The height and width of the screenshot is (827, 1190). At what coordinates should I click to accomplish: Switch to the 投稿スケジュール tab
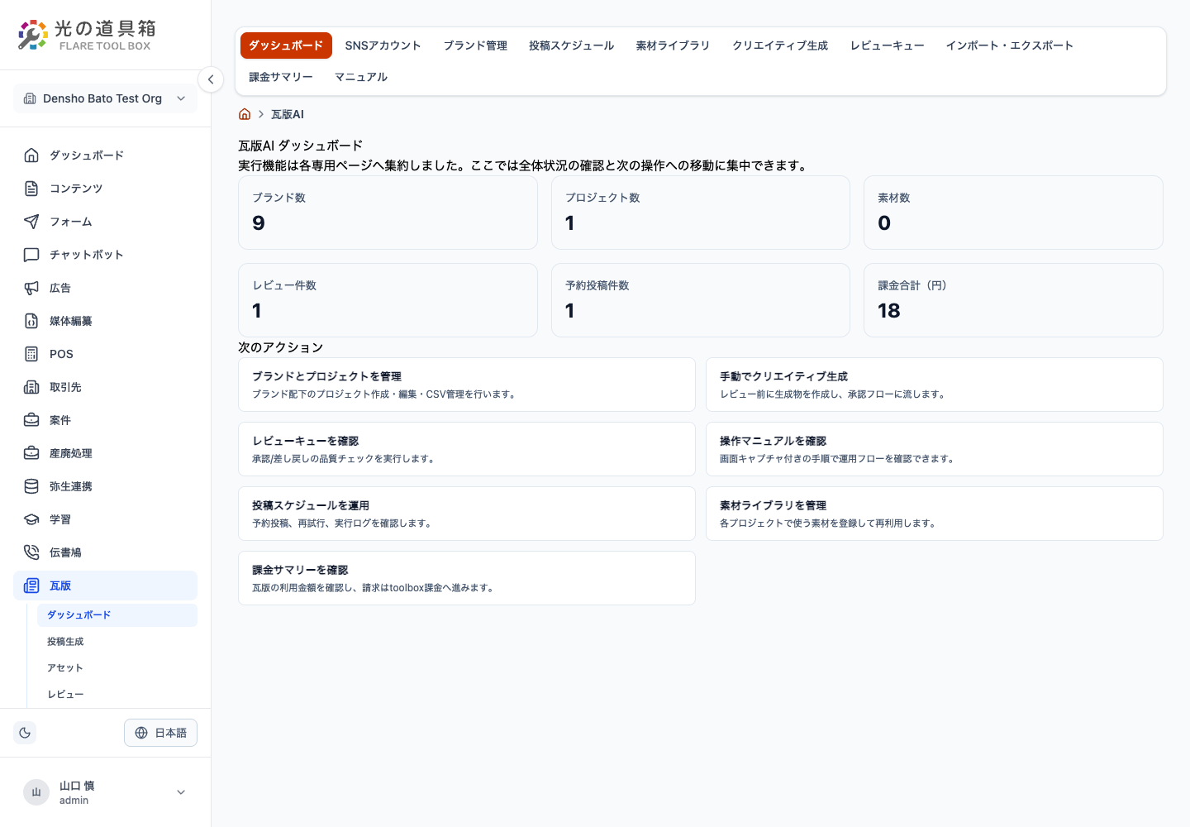point(572,45)
